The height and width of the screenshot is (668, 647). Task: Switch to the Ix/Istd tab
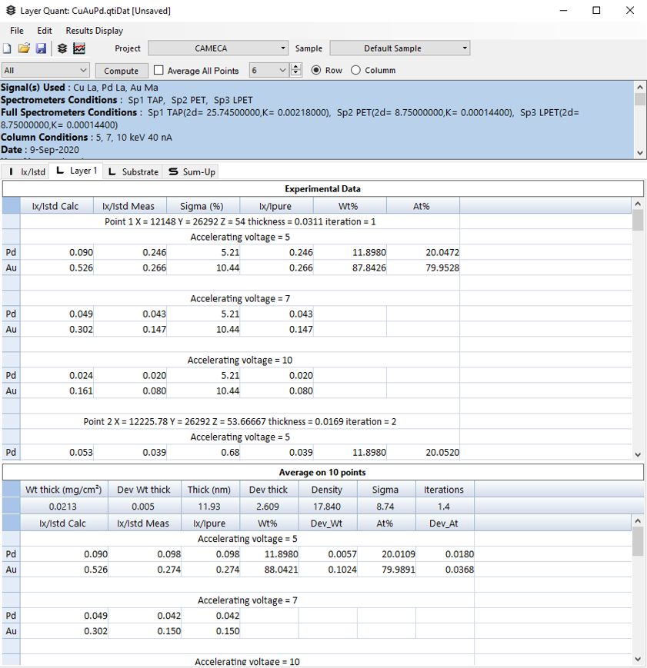point(25,171)
